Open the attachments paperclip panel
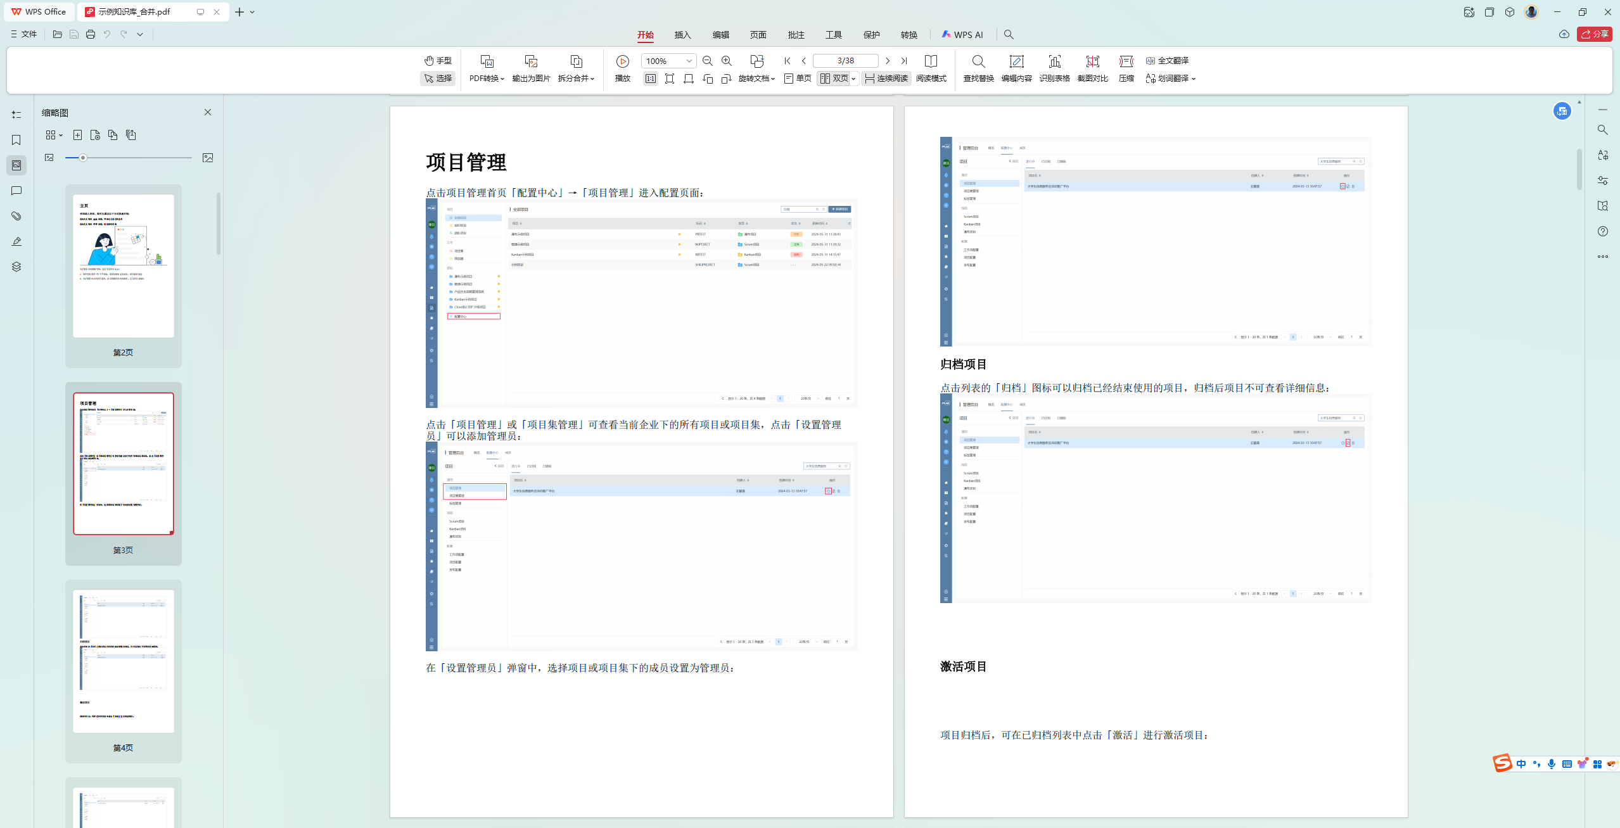Screen dimensions: 1620x828 [x=16, y=216]
